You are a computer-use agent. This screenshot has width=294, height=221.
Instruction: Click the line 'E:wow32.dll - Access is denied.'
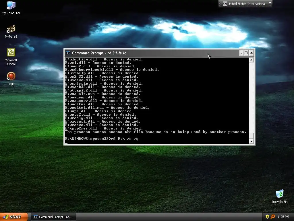100,66
